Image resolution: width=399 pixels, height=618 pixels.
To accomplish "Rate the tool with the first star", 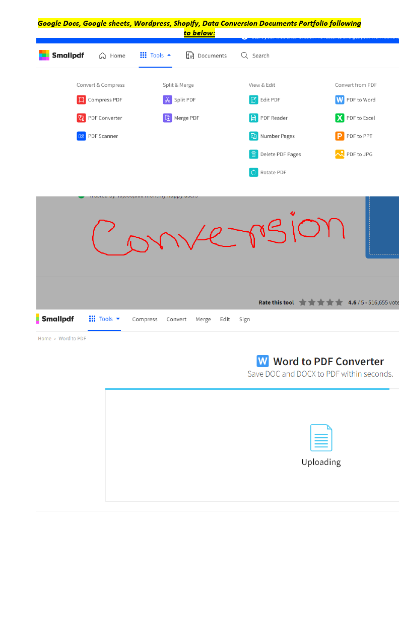I will click(x=303, y=302).
